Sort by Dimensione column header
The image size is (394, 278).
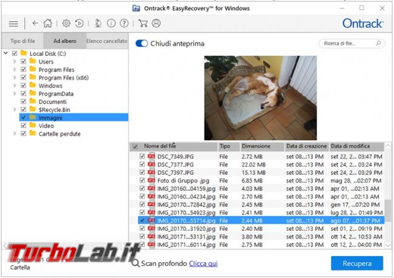(x=262, y=146)
